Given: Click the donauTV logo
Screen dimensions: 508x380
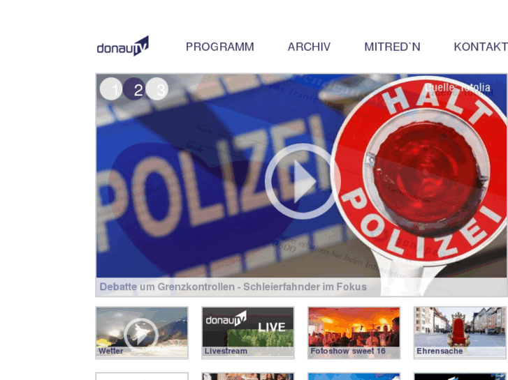Looking at the screenshot, I should click(123, 46).
